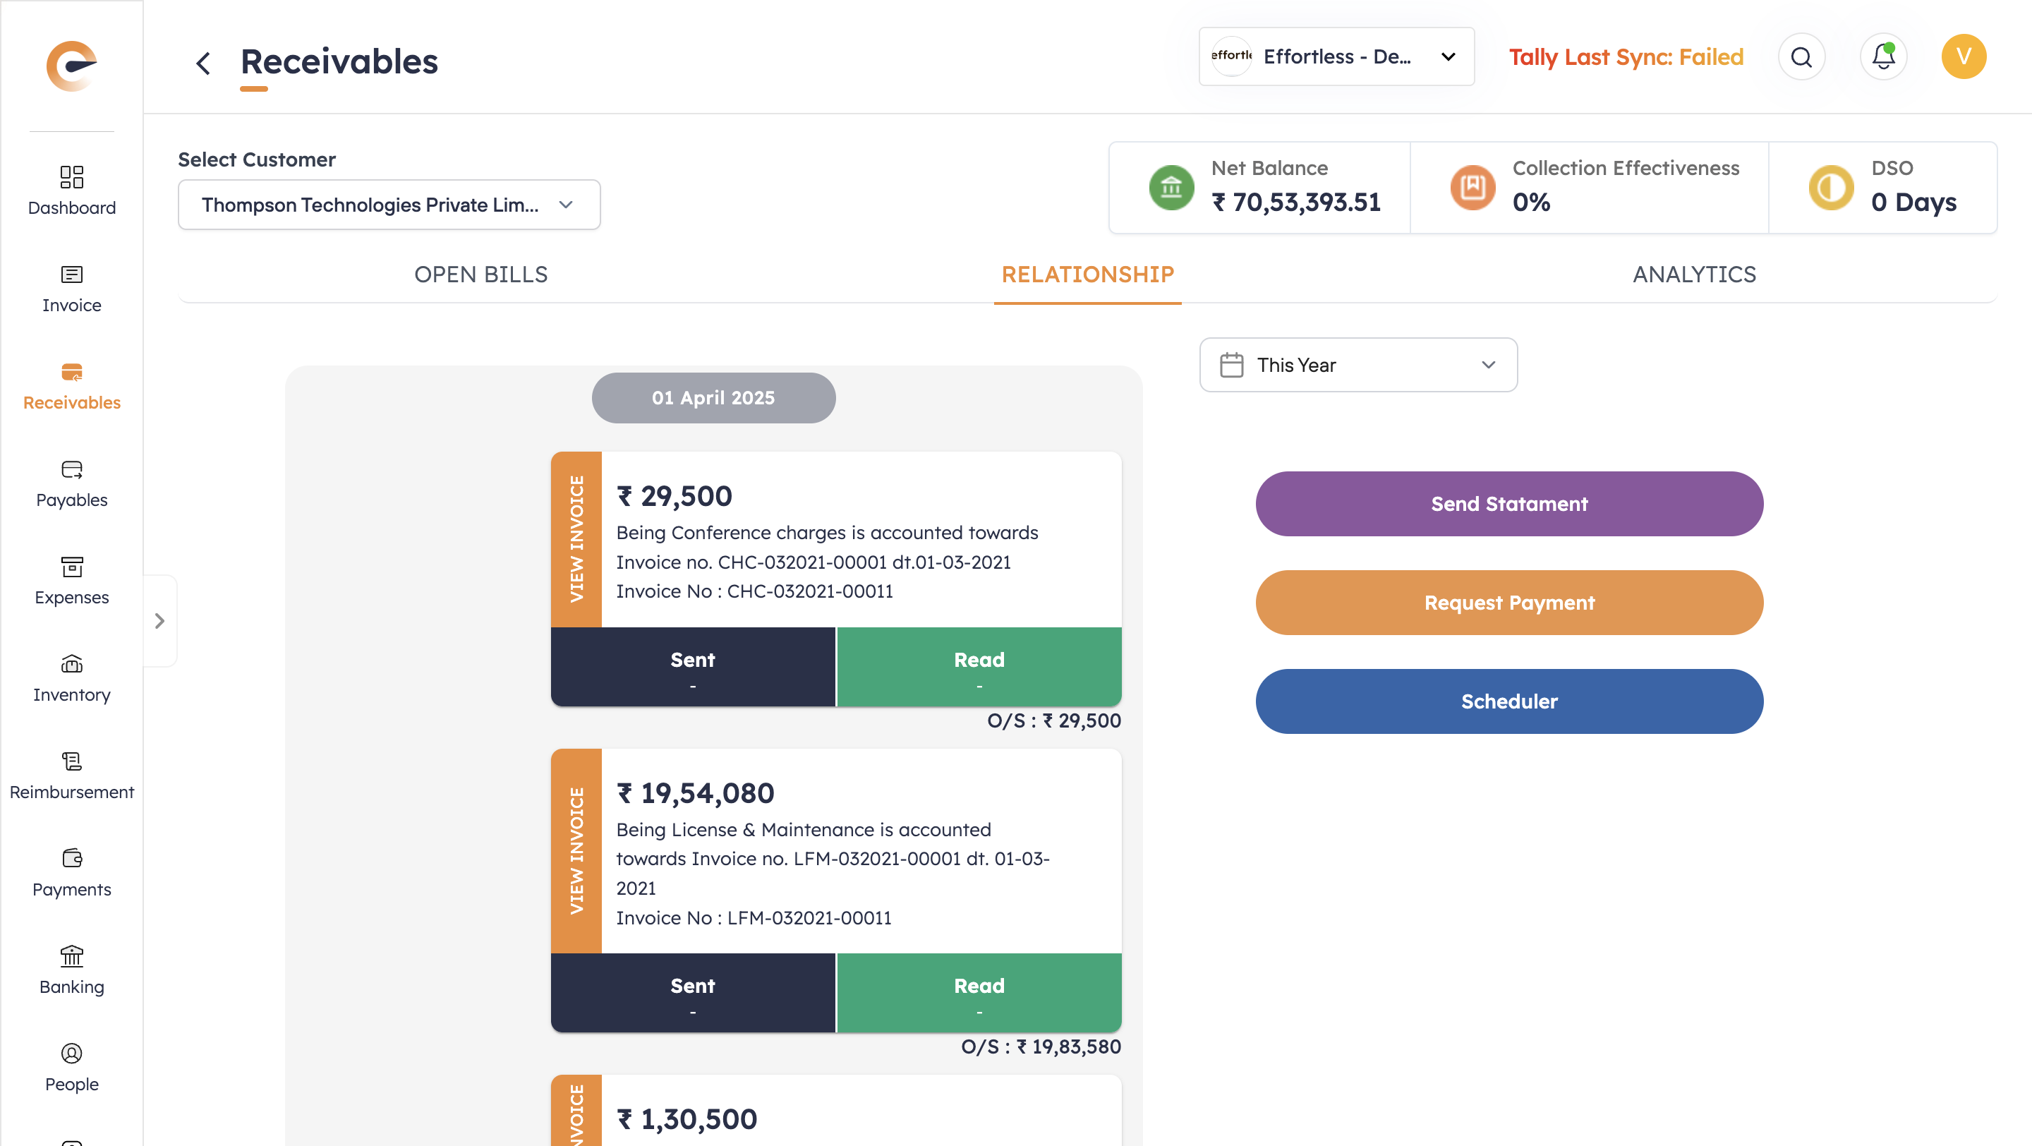Screen dimensions: 2032x1146
Task: Click the Request Payment button
Action: (1508, 603)
